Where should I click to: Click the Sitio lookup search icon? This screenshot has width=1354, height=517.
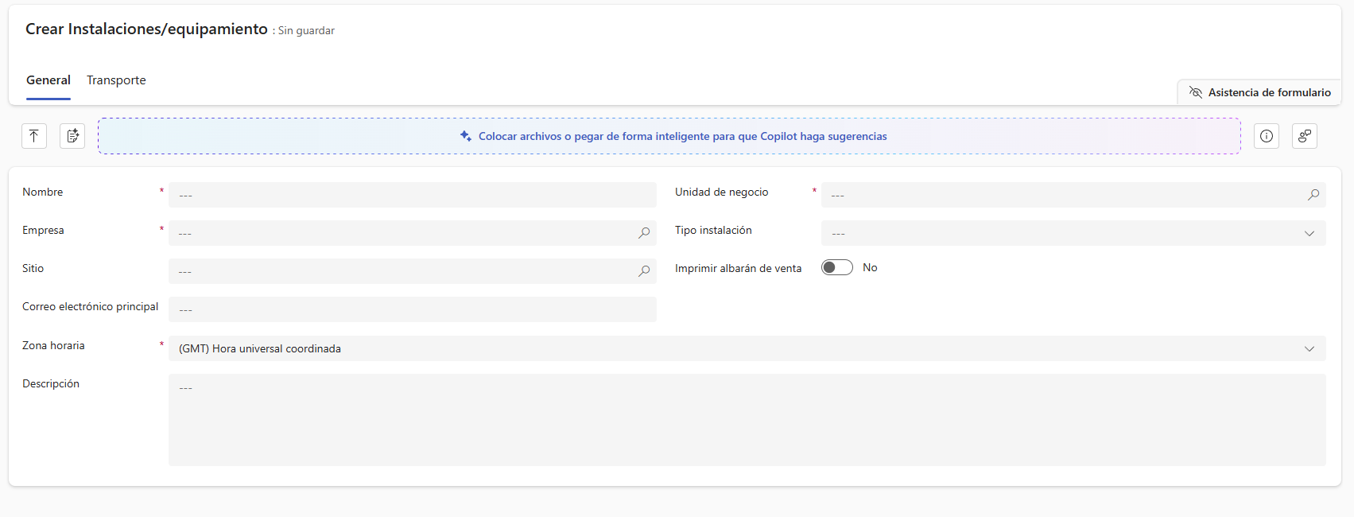coord(644,271)
